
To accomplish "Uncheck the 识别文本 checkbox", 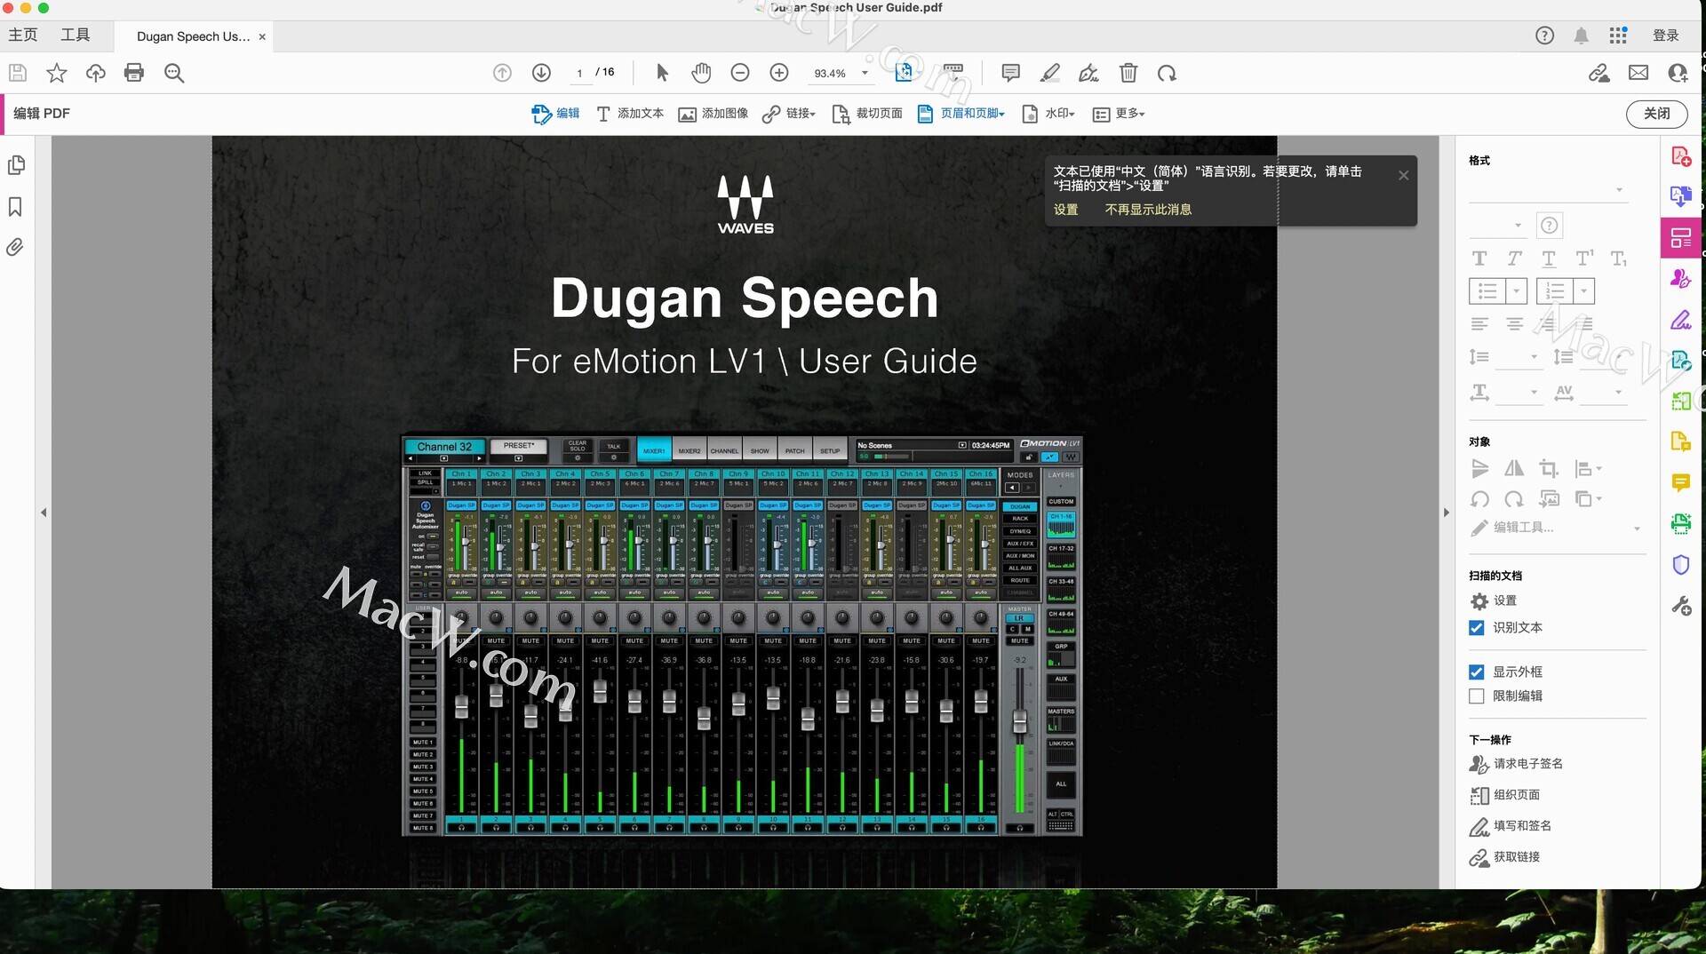I will [1477, 628].
